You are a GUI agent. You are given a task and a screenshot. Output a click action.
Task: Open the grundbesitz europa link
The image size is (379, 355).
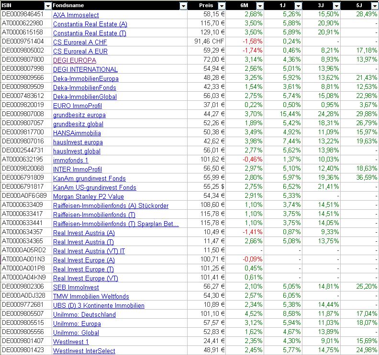click(79, 115)
